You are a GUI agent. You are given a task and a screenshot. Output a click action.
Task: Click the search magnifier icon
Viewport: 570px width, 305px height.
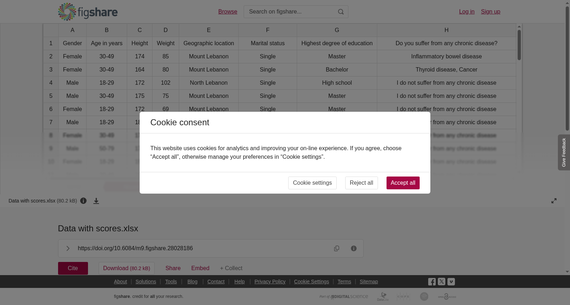pyautogui.click(x=341, y=12)
